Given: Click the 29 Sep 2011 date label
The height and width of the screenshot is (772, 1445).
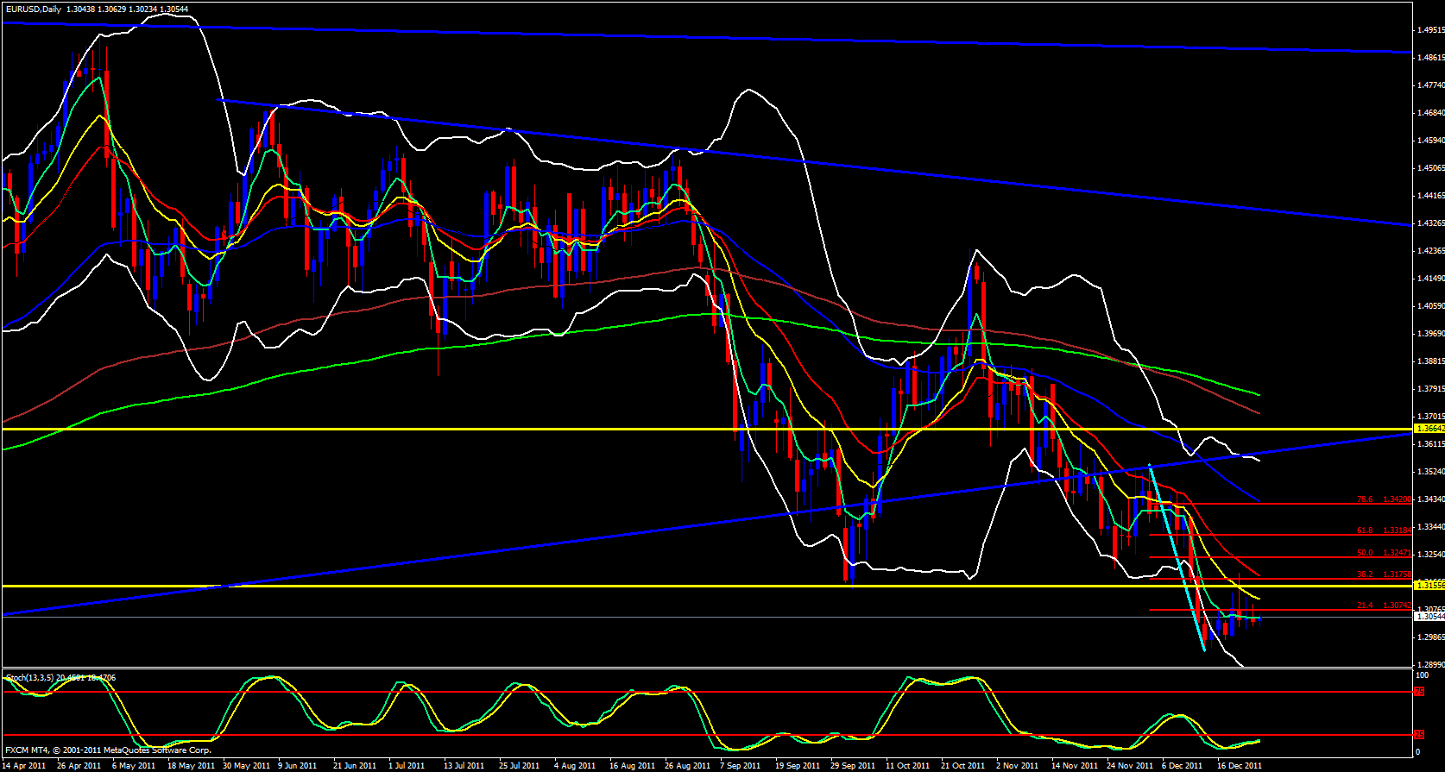Looking at the screenshot, I should (x=853, y=765).
